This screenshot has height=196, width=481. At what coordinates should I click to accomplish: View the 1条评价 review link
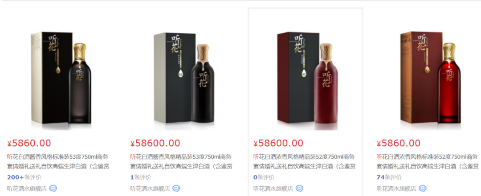point(140,177)
